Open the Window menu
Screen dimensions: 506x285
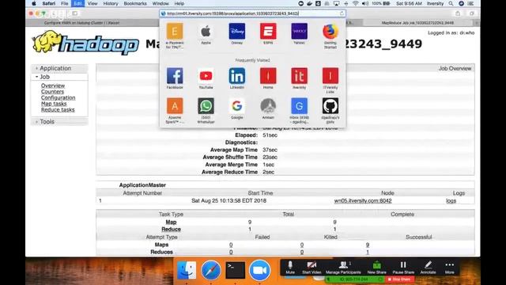coord(160,3)
